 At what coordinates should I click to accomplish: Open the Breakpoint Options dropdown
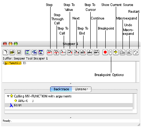click(x=111, y=52)
